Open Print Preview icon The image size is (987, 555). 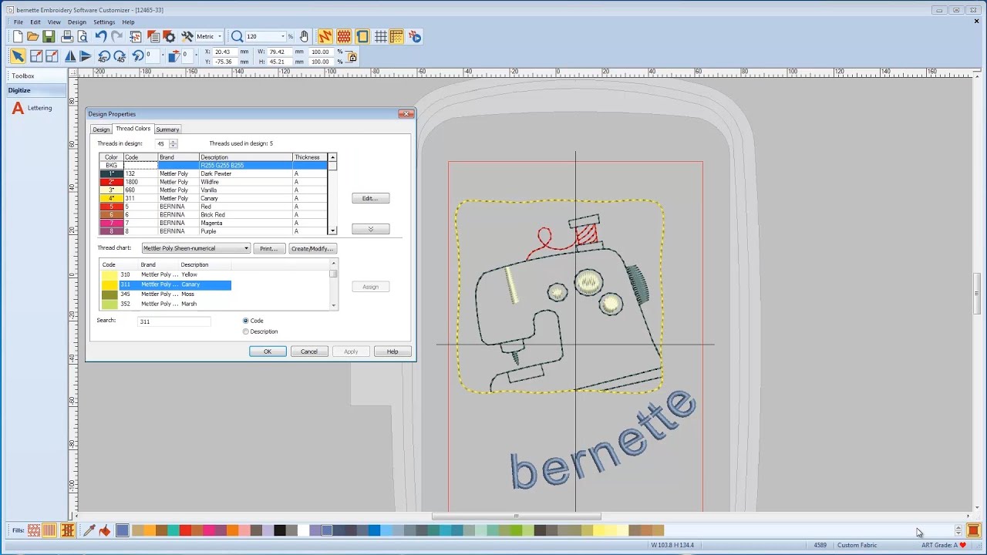(x=83, y=36)
